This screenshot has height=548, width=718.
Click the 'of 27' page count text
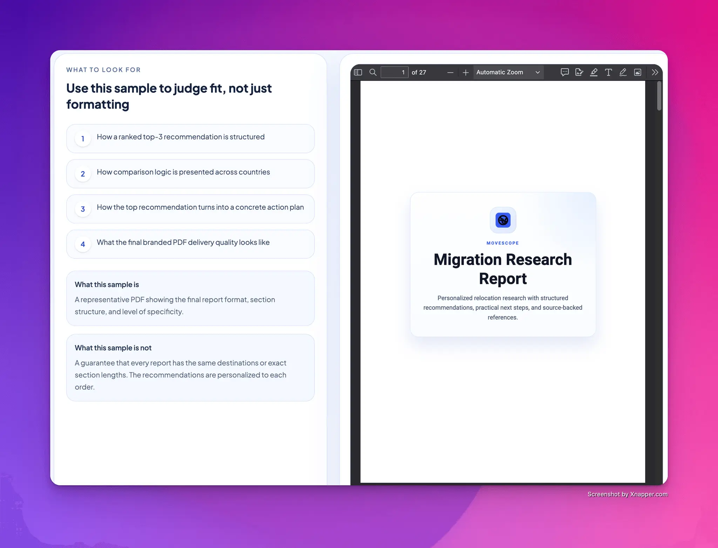(x=419, y=72)
